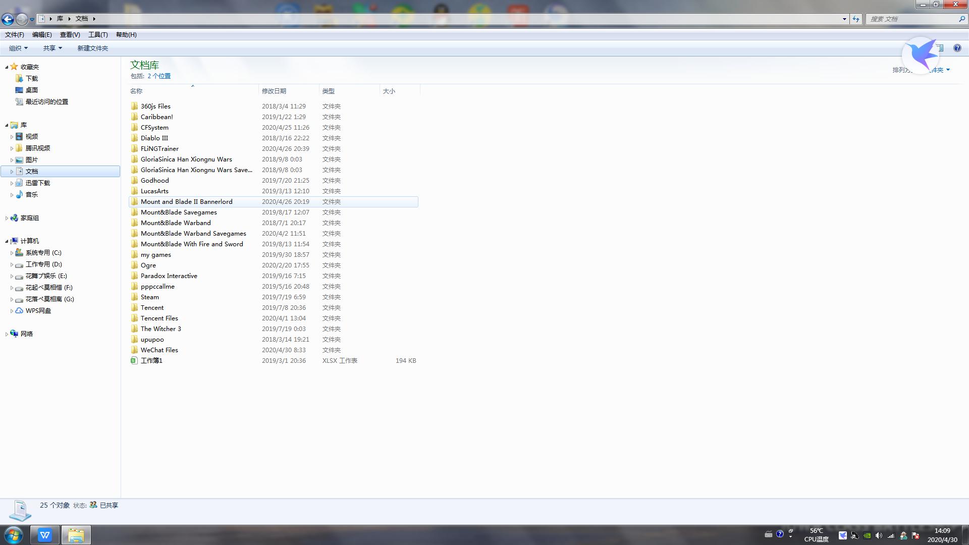Click the 2 个位置 link

tap(159, 76)
